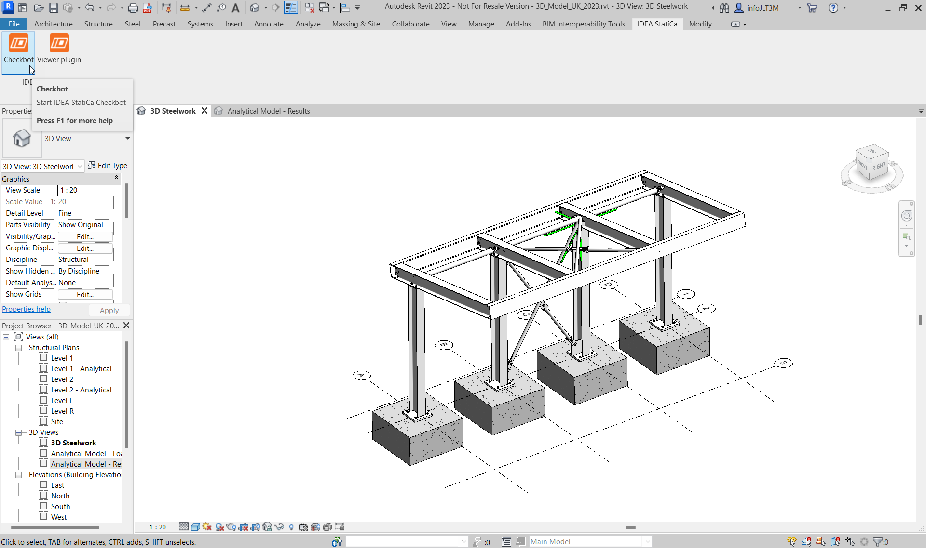This screenshot has height=548, width=926.
Task: Print the current view
Action: coord(133,7)
